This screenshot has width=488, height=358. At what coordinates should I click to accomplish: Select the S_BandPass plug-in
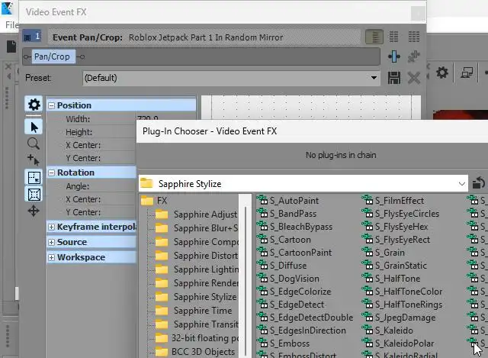point(287,214)
